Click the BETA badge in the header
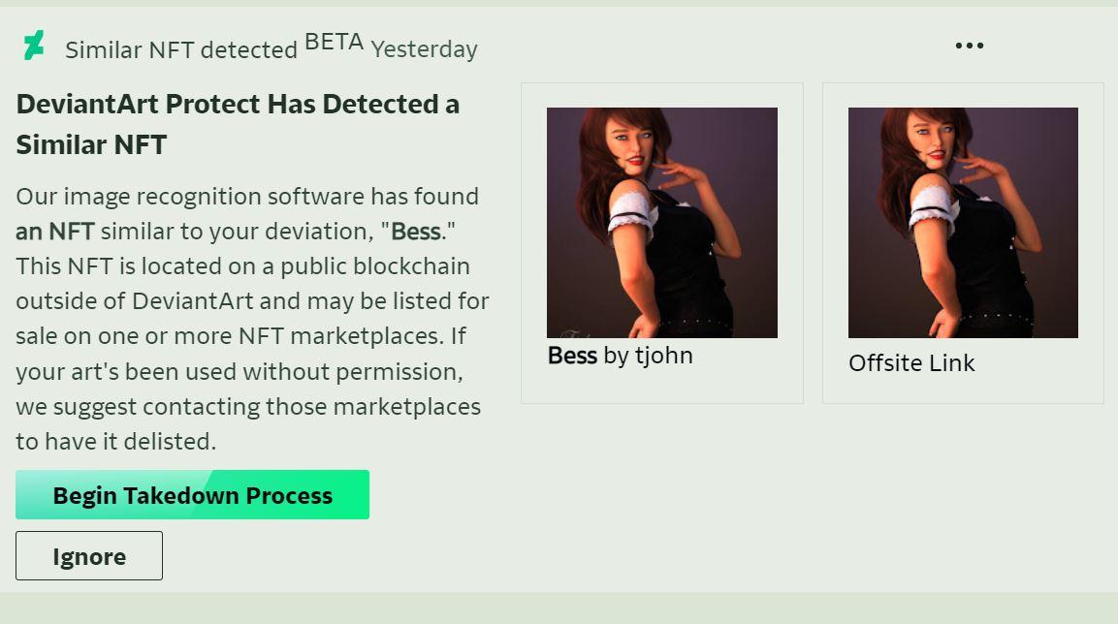This screenshot has height=624, width=1118. (334, 43)
